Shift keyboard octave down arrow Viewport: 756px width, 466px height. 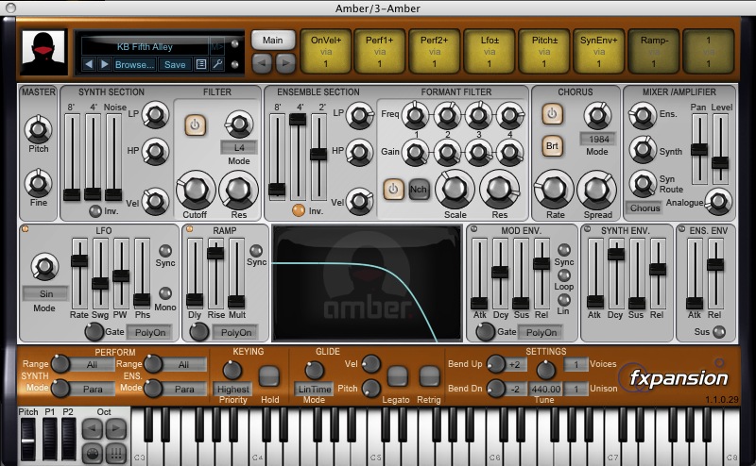point(92,428)
